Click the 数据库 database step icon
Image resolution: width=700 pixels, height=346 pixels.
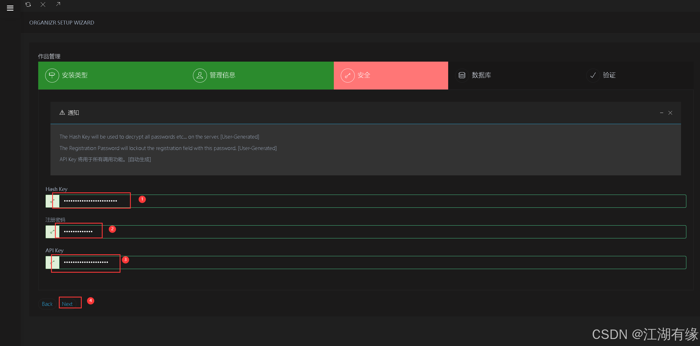pyautogui.click(x=462, y=75)
